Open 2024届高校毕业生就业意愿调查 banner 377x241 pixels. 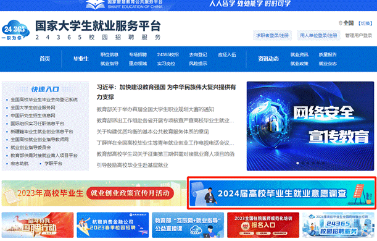coord(282,193)
